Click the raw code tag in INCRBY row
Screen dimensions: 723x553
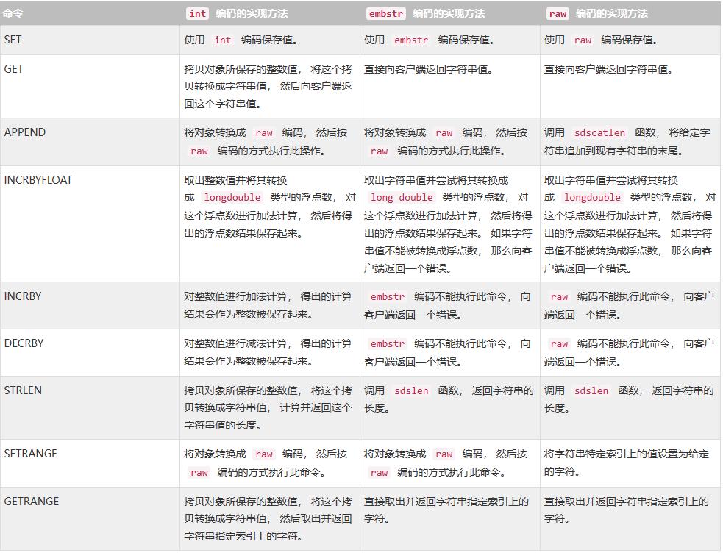tap(559, 297)
